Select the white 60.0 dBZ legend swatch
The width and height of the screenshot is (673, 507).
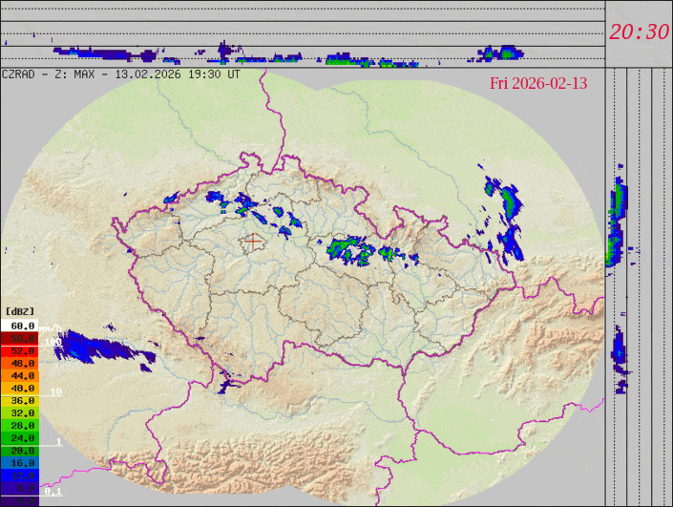point(19,327)
